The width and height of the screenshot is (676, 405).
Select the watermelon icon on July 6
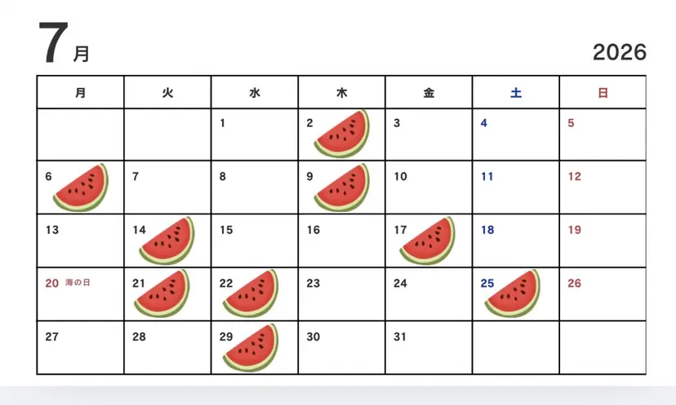(x=81, y=187)
